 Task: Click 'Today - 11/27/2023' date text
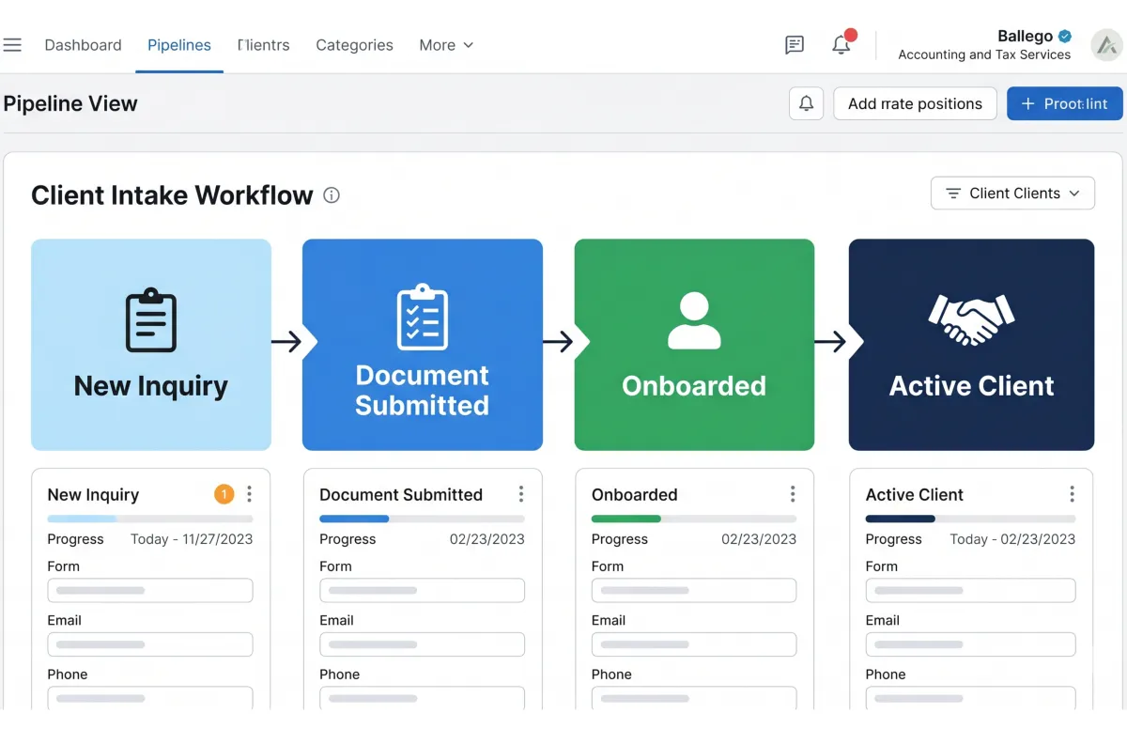coord(192,539)
